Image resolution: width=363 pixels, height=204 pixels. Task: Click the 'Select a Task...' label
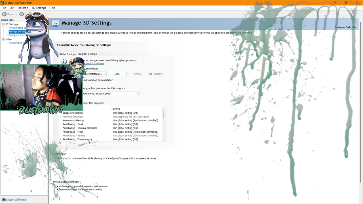coord(8,20)
